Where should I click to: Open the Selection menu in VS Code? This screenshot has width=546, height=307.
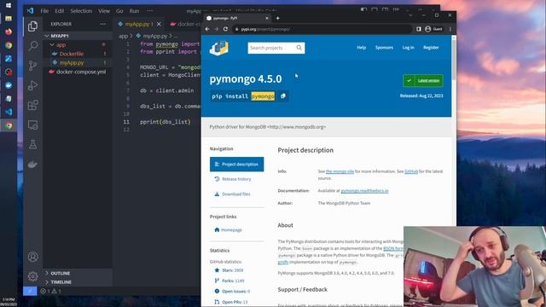coord(81,11)
